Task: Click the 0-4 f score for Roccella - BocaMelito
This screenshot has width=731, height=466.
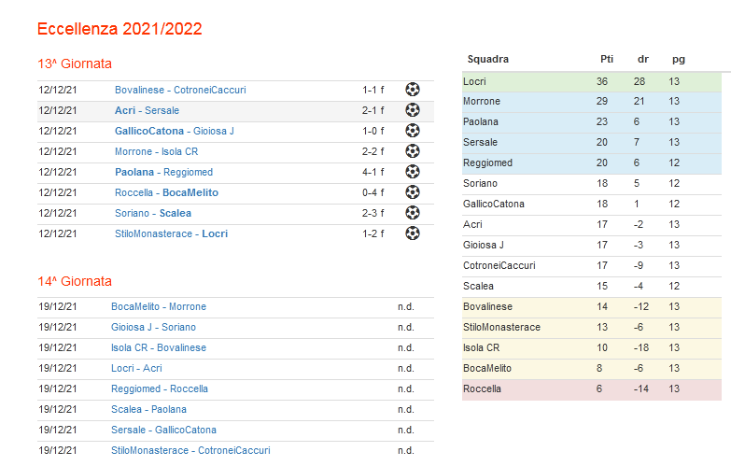Action: coord(373,192)
